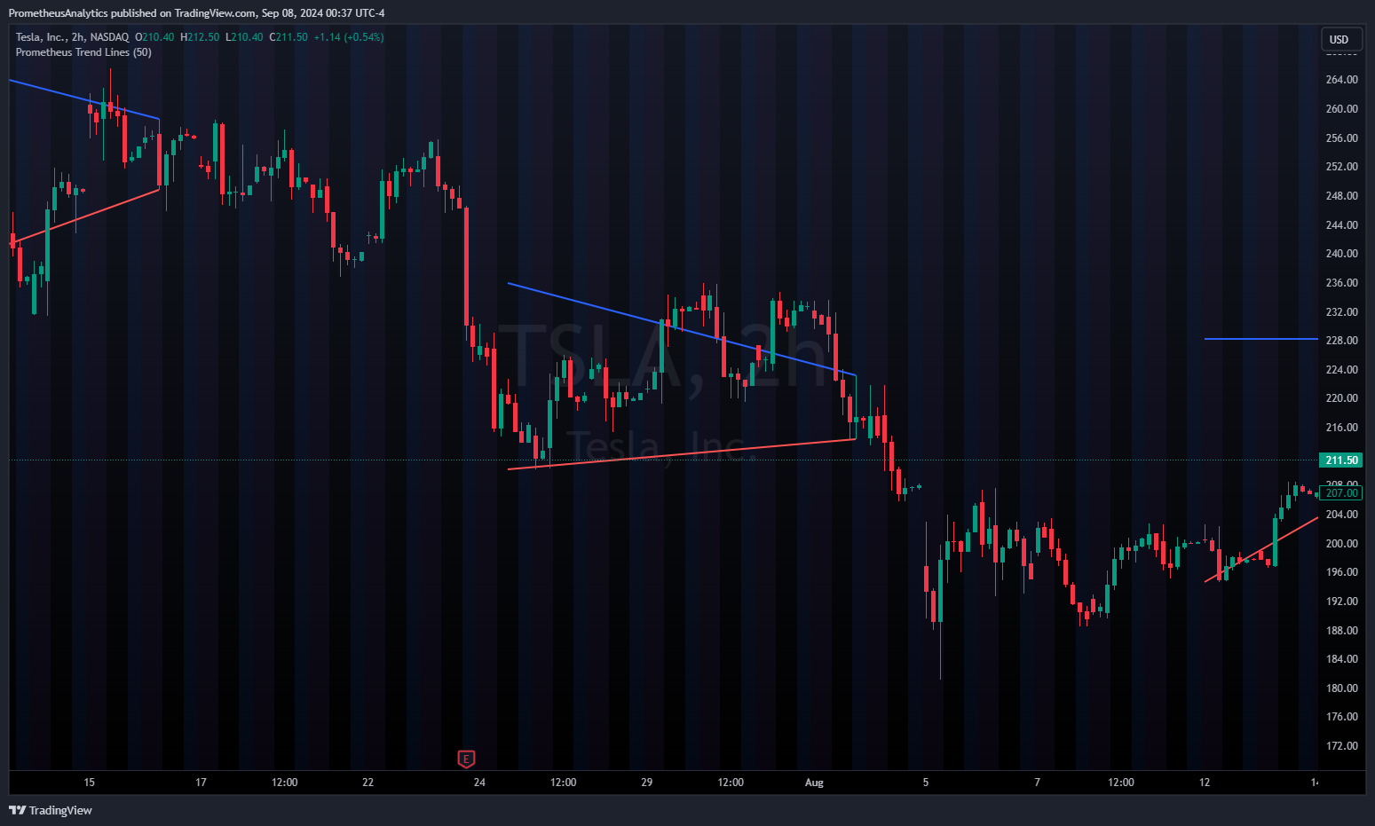
Task: Click the 236.00 price axis label
Action: point(1341,283)
